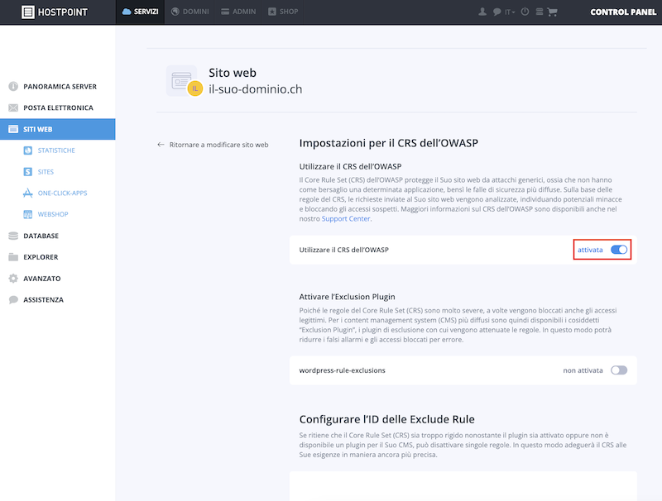Open the shopping cart icon
The image size is (662, 501).
pos(552,12)
